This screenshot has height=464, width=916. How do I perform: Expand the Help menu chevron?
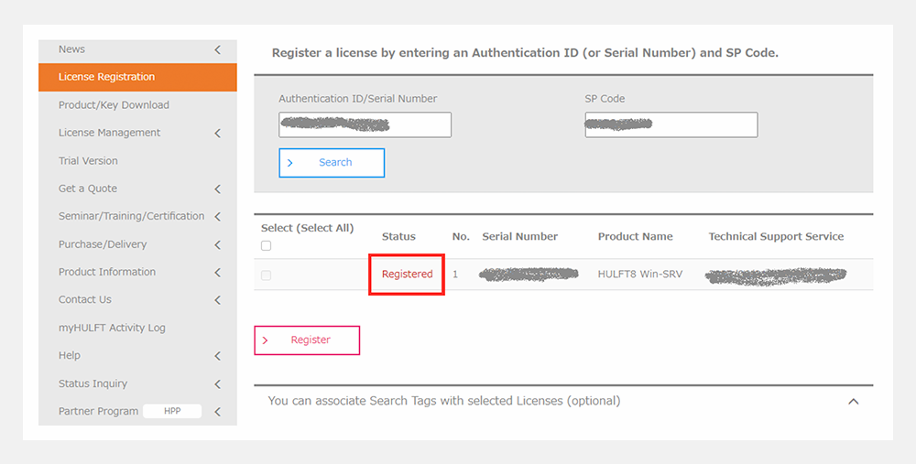click(x=217, y=356)
